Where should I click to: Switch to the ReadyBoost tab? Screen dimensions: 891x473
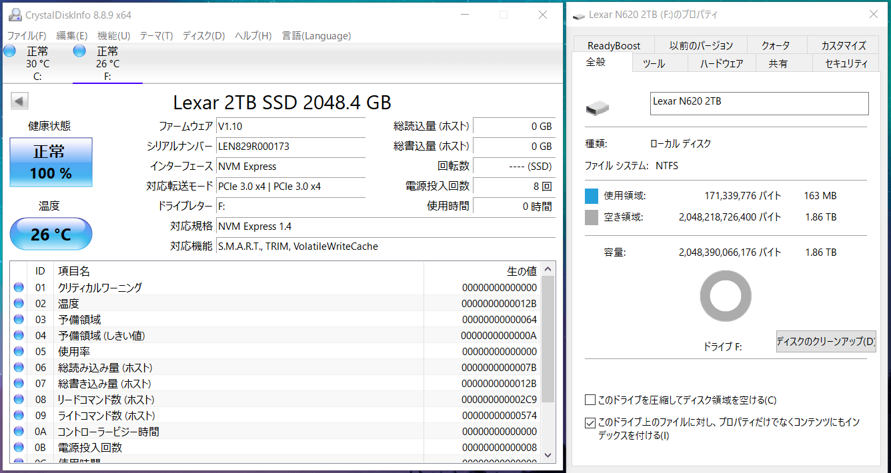coord(614,45)
